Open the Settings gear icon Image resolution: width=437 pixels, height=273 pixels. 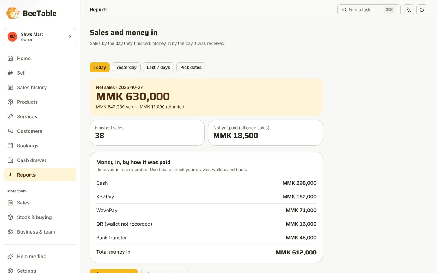point(10,271)
